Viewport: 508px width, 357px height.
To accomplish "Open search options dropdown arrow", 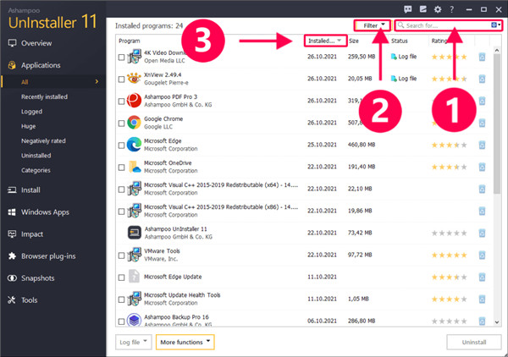I will tap(499, 25).
